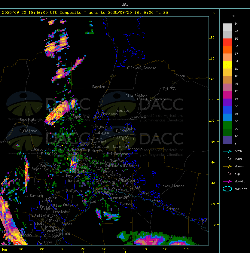Screen dimensions: 250x253
Task: Click the 'Mirador' map label
Action: coord(127,203)
